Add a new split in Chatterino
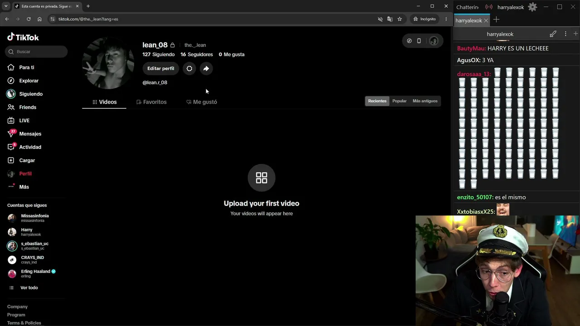This screenshot has width=580, height=326. (x=575, y=34)
